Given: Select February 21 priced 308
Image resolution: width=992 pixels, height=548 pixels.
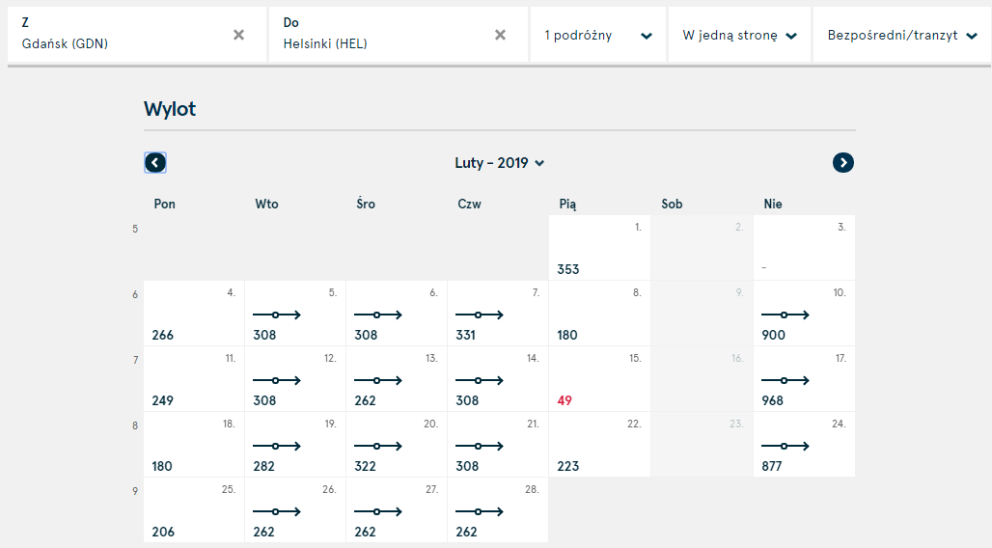Looking at the screenshot, I should tap(498, 444).
